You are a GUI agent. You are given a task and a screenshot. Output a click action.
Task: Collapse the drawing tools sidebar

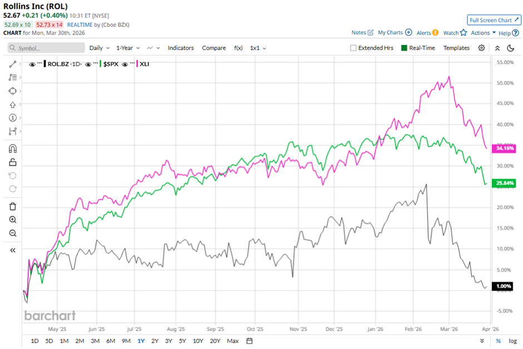coord(13,250)
